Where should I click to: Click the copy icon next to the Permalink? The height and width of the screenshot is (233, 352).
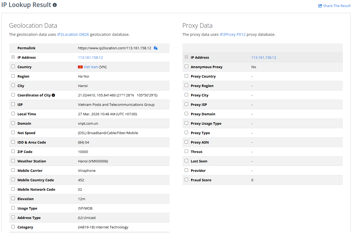[156, 48]
